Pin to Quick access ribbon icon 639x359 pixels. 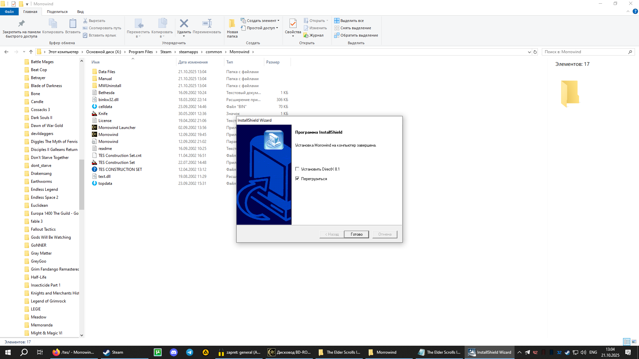[21, 24]
